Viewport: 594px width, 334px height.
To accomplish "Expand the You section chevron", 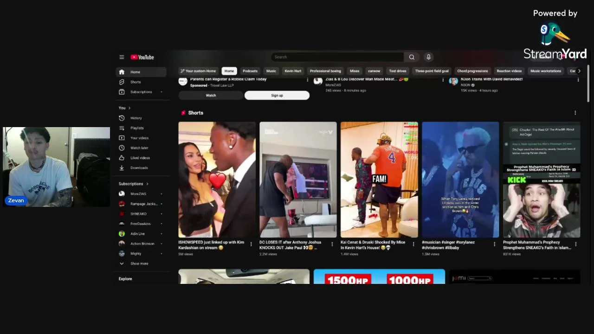I will [x=129, y=108].
